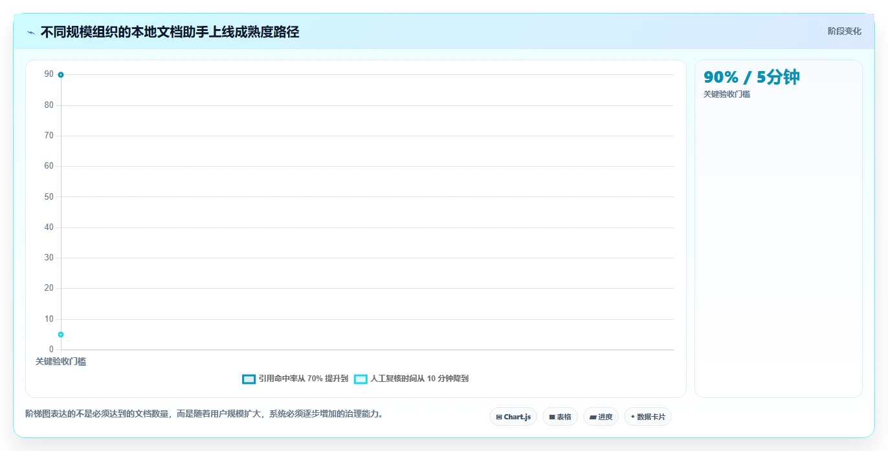
Task: Click the footnote text starting with 阶梯图表达的
Action: pyautogui.click(x=206, y=414)
